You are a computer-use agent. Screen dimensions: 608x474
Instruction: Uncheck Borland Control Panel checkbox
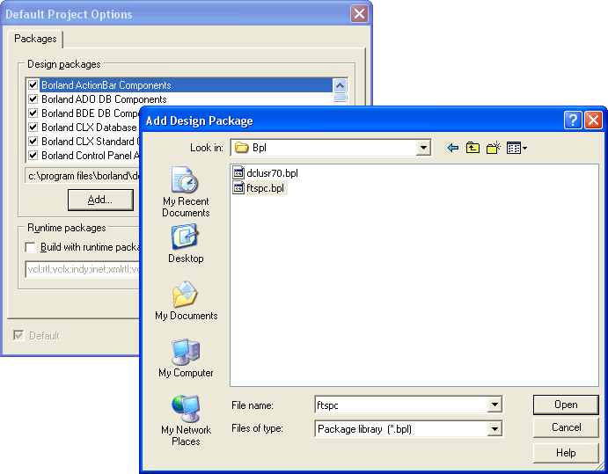pyautogui.click(x=33, y=155)
